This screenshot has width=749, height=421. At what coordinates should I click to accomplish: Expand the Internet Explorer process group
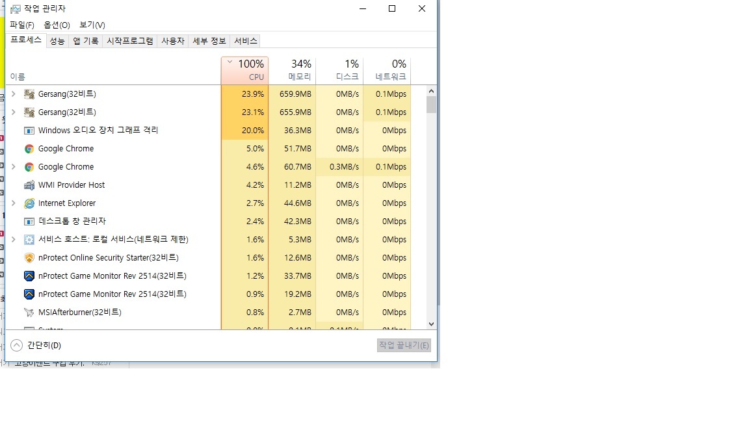click(x=14, y=203)
